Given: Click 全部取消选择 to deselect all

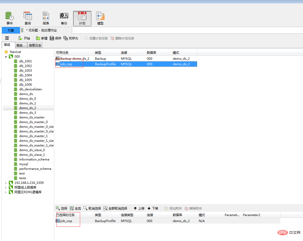Looking at the screenshot, I should (115, 208).
